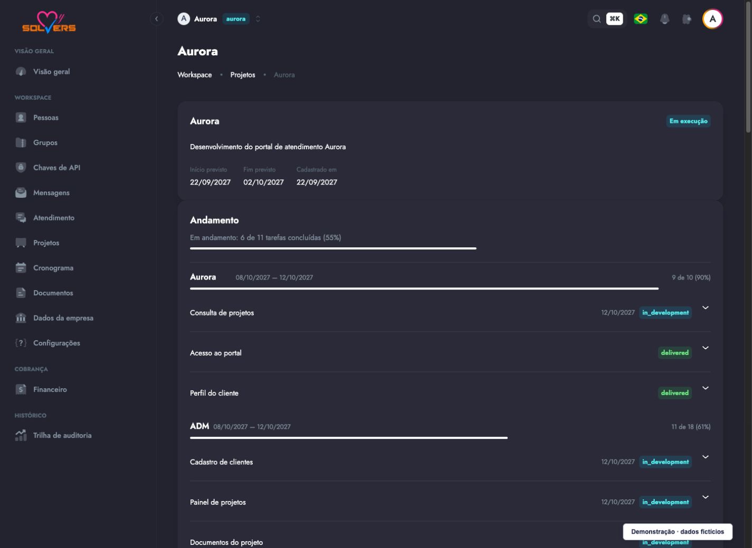This screenshot has width=752, height=548.
Task: Click the Chaves de API lock icon
Action: point(21,167)
